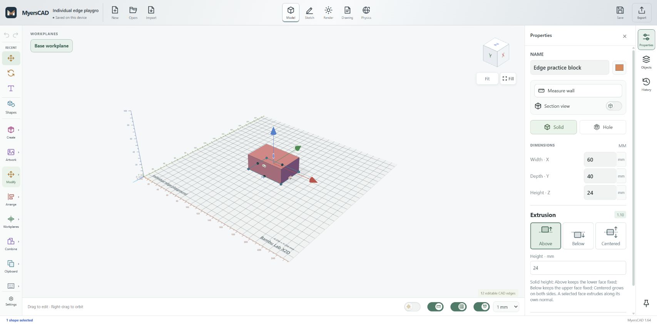Screen dimensions: 657x324
Task: Click the pin icon in right sidebar
Action: coord(646,303)
